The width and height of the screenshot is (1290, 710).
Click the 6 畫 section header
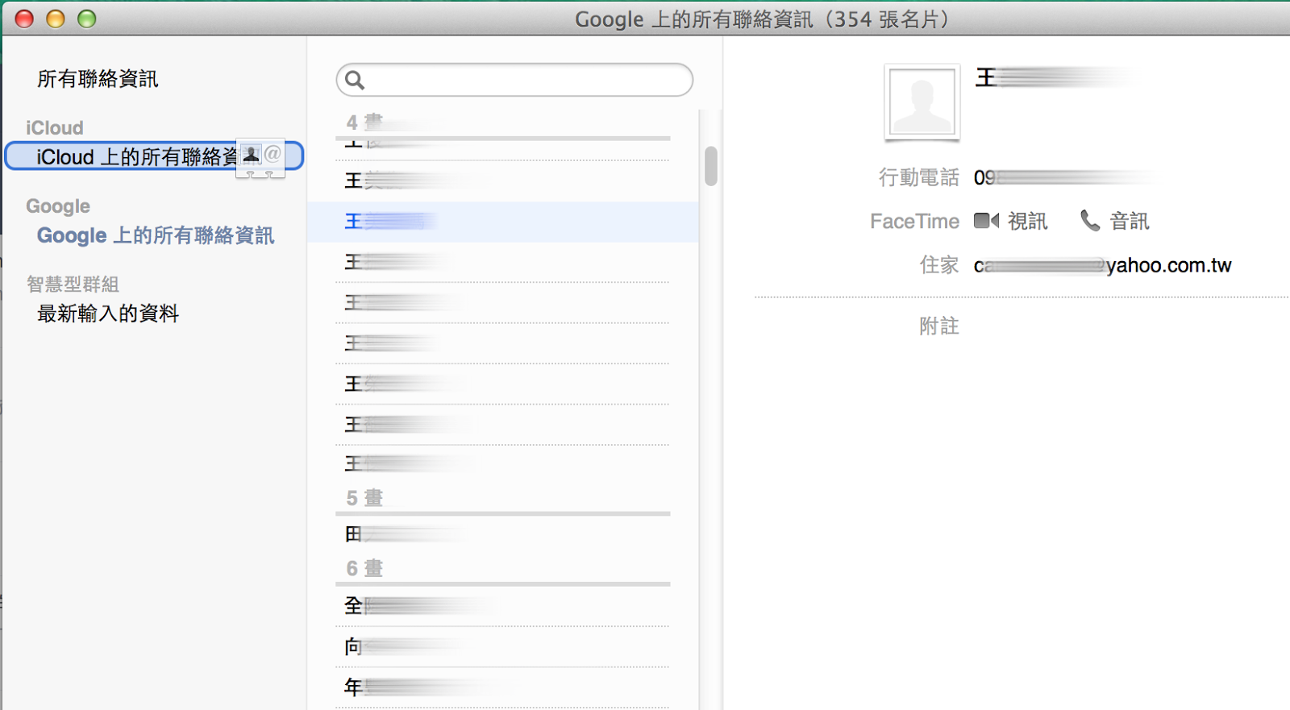coord(364,568)
